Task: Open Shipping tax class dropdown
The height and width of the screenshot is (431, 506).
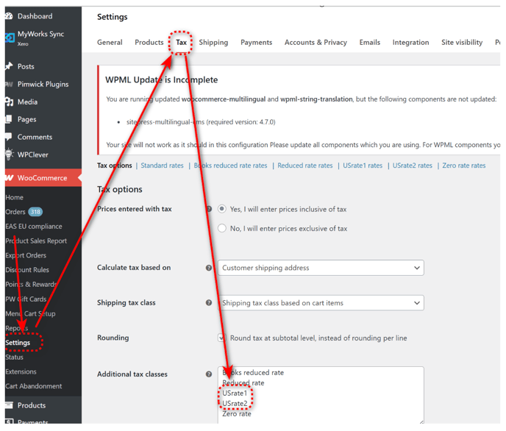Action: (x=321, y=302)
